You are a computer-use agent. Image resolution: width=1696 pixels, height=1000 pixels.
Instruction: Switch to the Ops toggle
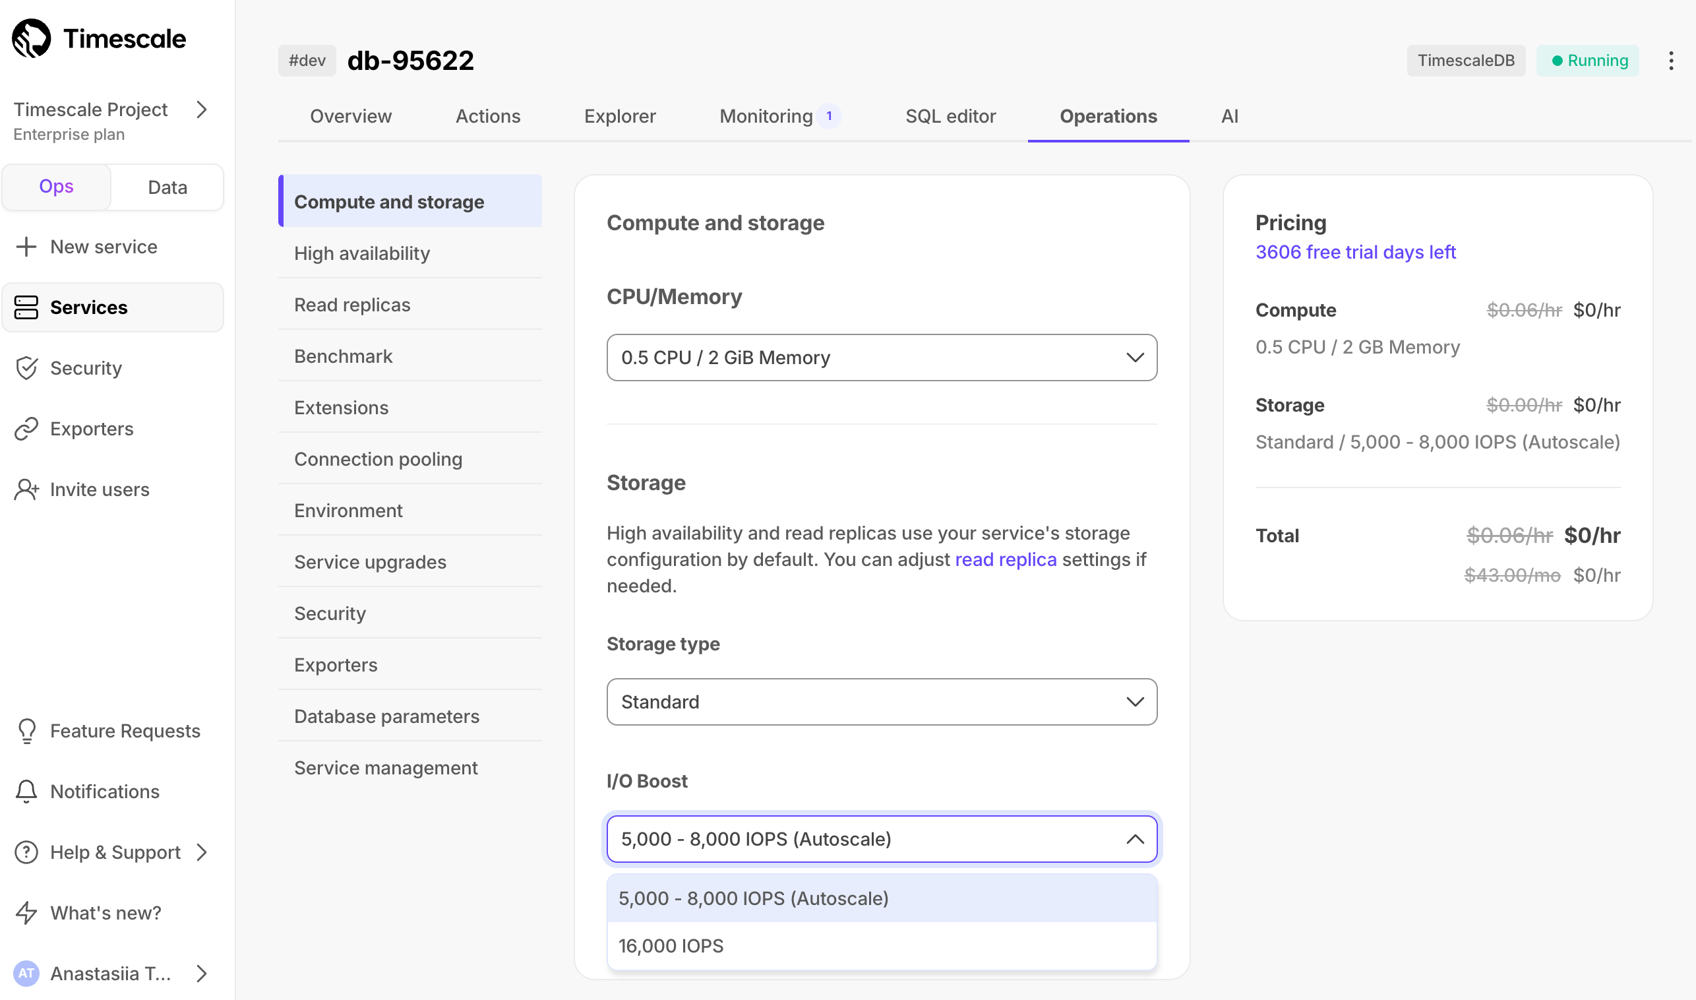point(56,187)
